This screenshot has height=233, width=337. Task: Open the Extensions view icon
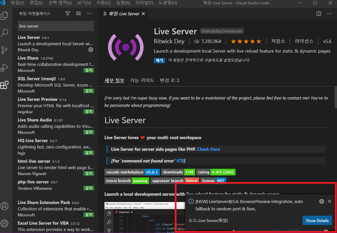coord(4,85)
